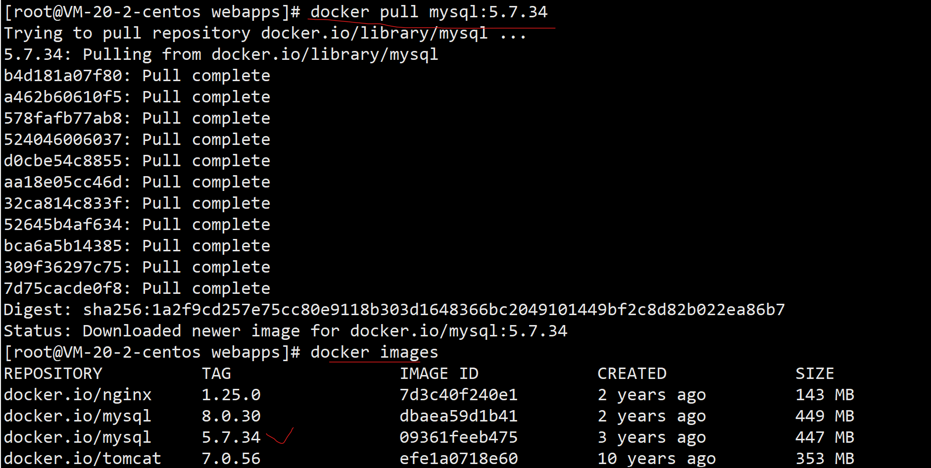Screen dimensions: 931x468
Task: Select image ID efe1a0718e60
Action: pos(459,459)
